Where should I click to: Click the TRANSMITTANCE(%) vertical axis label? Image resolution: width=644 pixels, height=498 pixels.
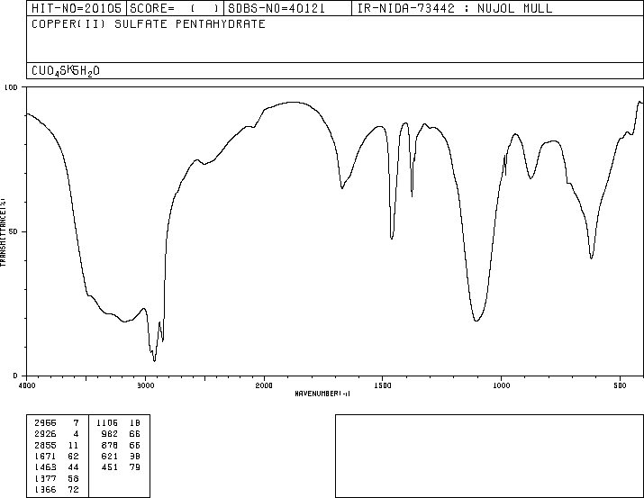[3, 232]
